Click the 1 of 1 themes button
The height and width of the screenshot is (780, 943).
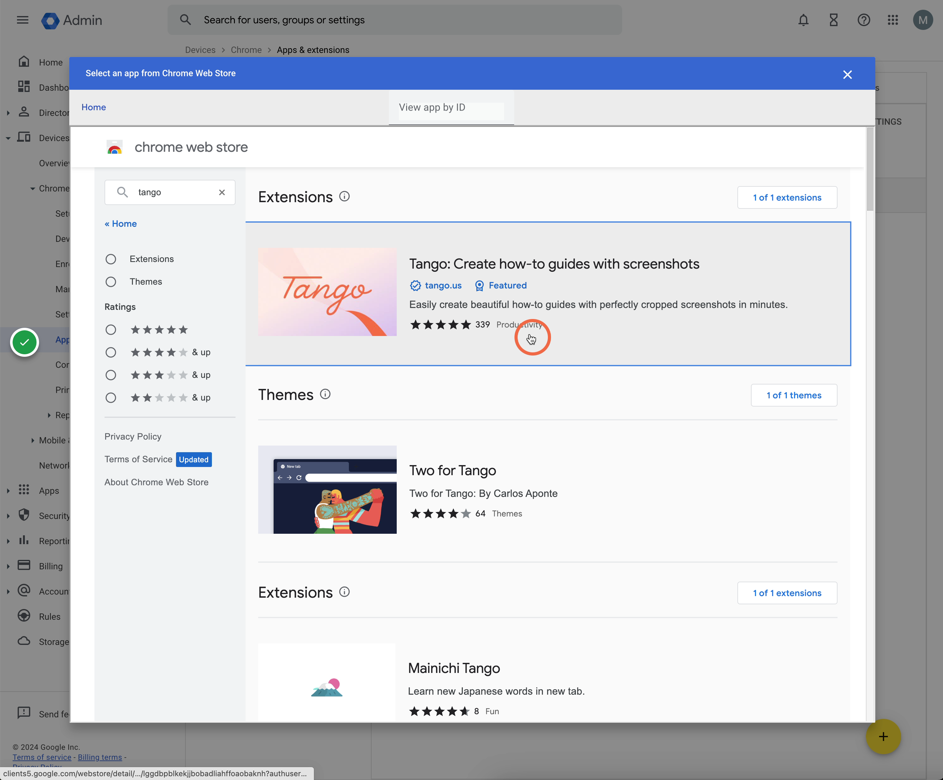(794, 395)
